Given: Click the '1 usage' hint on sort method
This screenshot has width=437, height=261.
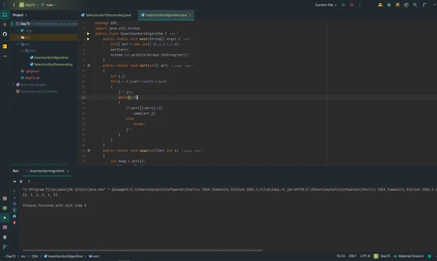Looking at the screenshot, I should [x=177, y=66].
